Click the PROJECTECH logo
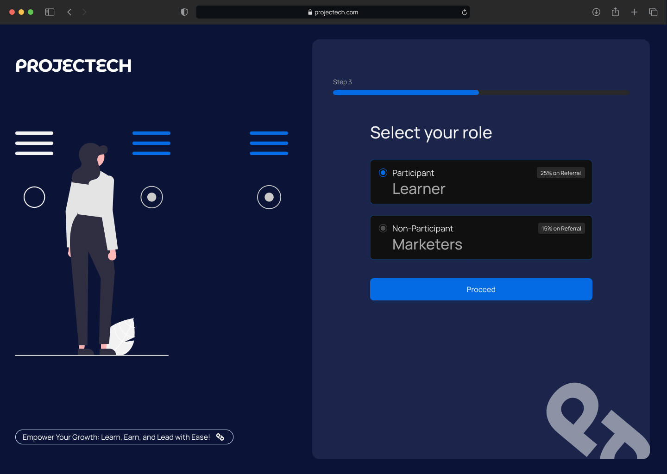The width and height of the screenshot is (667, 474). point(74,66)
